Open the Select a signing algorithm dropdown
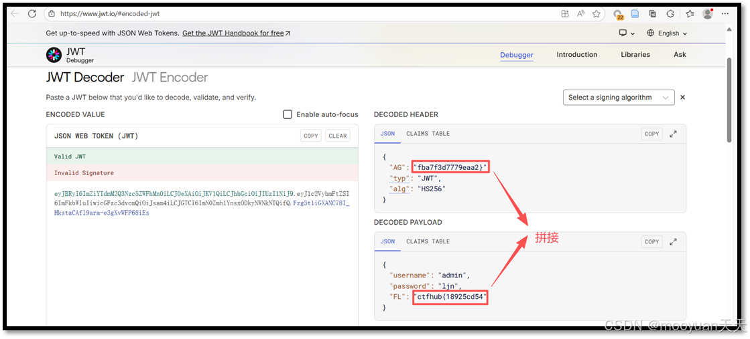 coord(619,98)
